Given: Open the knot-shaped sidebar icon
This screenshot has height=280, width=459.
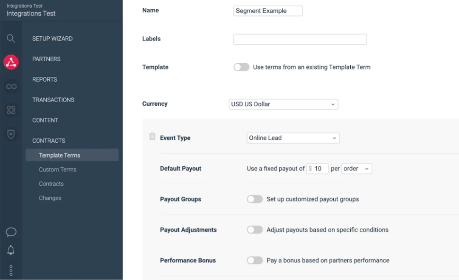Looking at the screenshot, I should (11, 110).
